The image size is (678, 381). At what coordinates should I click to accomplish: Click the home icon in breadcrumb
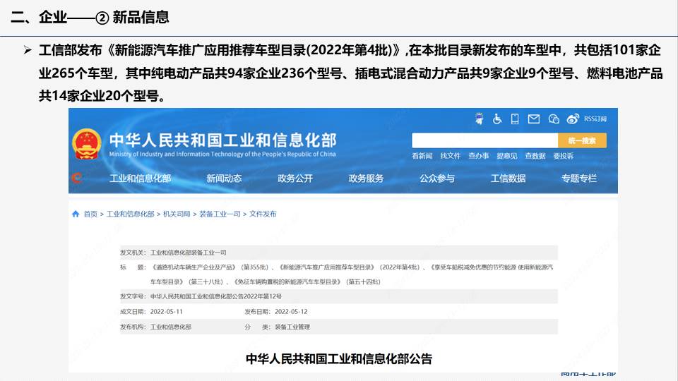coord(76,214)
